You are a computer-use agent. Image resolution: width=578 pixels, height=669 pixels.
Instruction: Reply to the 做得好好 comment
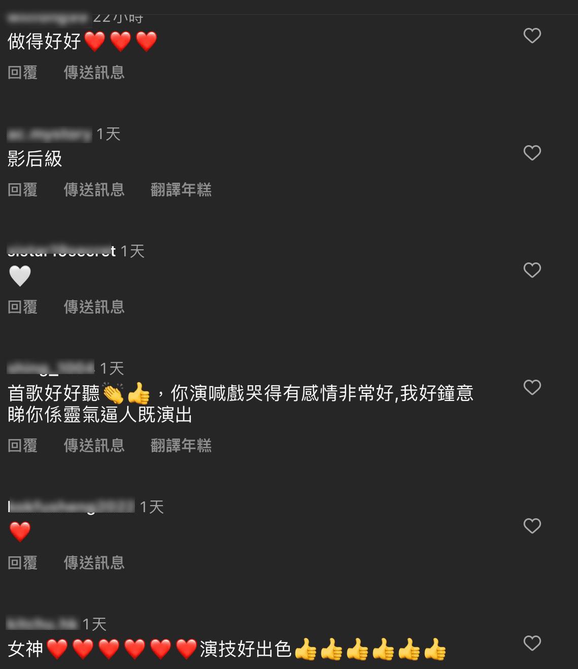(x=23, y=73)
